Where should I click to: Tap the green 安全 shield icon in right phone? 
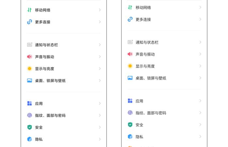[130, 125]
